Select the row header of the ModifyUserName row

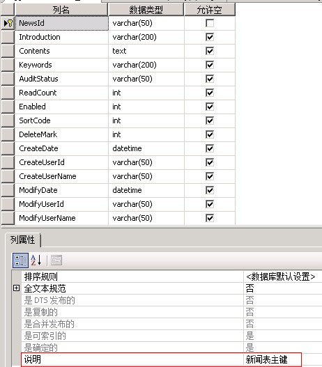[8, 218]
